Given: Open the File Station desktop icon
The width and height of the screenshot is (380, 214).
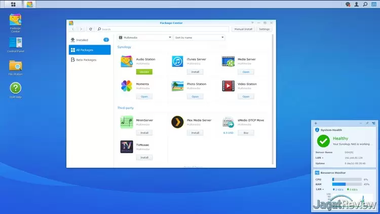Looking at the screenshot, I should (15, 67).
